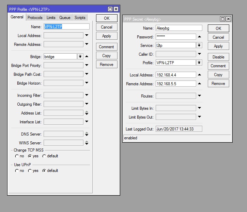Set Change TCP MSS to no
The height and width of the screenshot is (212, 247).
coord(17,156)
